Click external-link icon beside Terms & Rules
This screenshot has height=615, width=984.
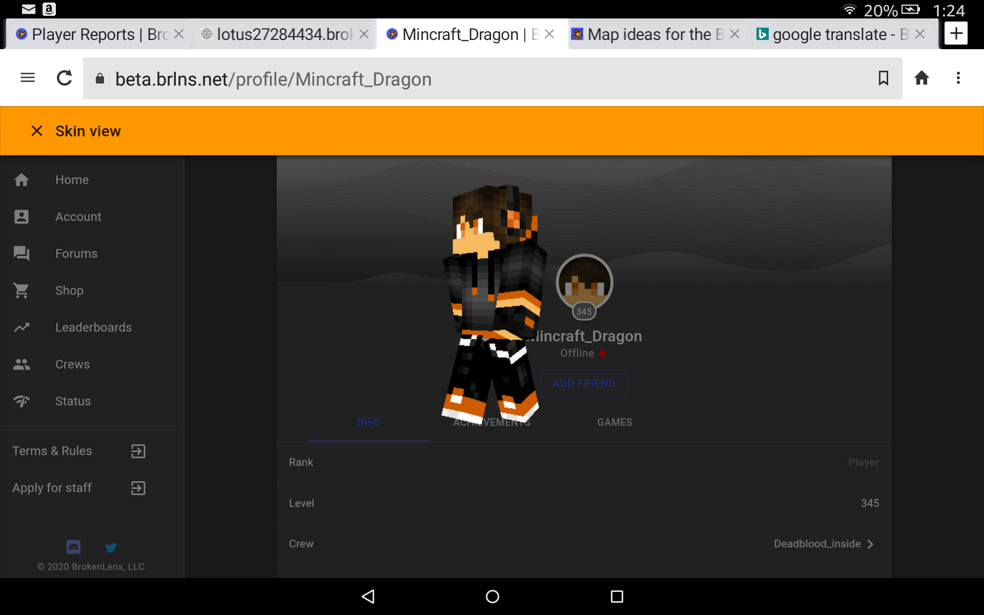click(138, 451)
